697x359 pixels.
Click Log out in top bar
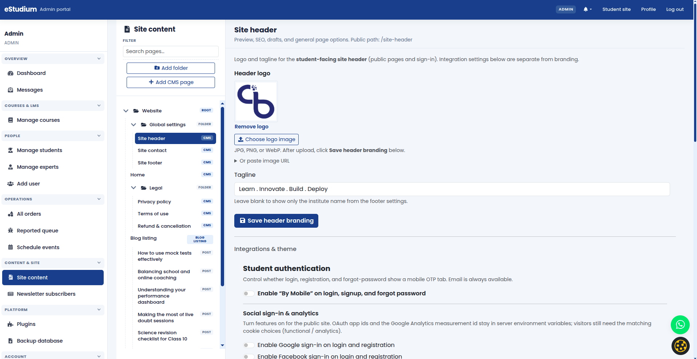(x=675, y=9)
